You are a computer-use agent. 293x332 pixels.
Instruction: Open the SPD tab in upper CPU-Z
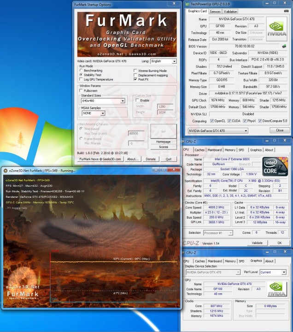tap(241, 150)
